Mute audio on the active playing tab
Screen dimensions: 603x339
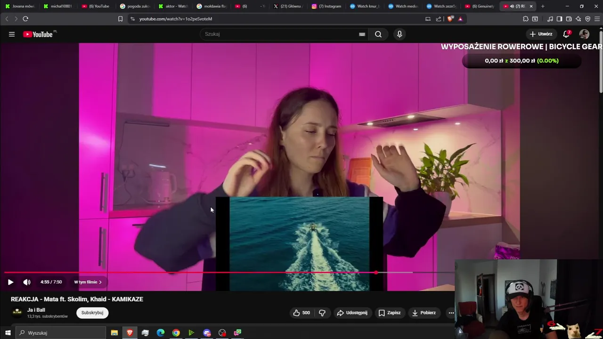tap(512, 6)
